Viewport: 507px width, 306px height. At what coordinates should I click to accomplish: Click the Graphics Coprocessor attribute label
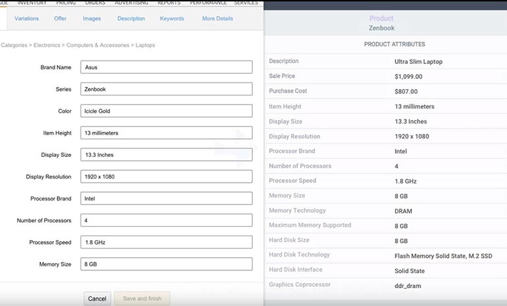pos(300,284)
